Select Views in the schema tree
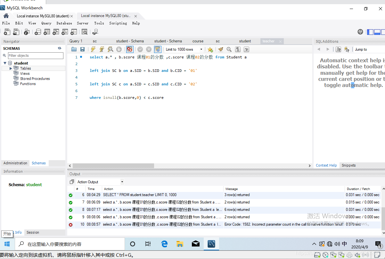Screen dimensions: 385x259 [x=25, y=73]
